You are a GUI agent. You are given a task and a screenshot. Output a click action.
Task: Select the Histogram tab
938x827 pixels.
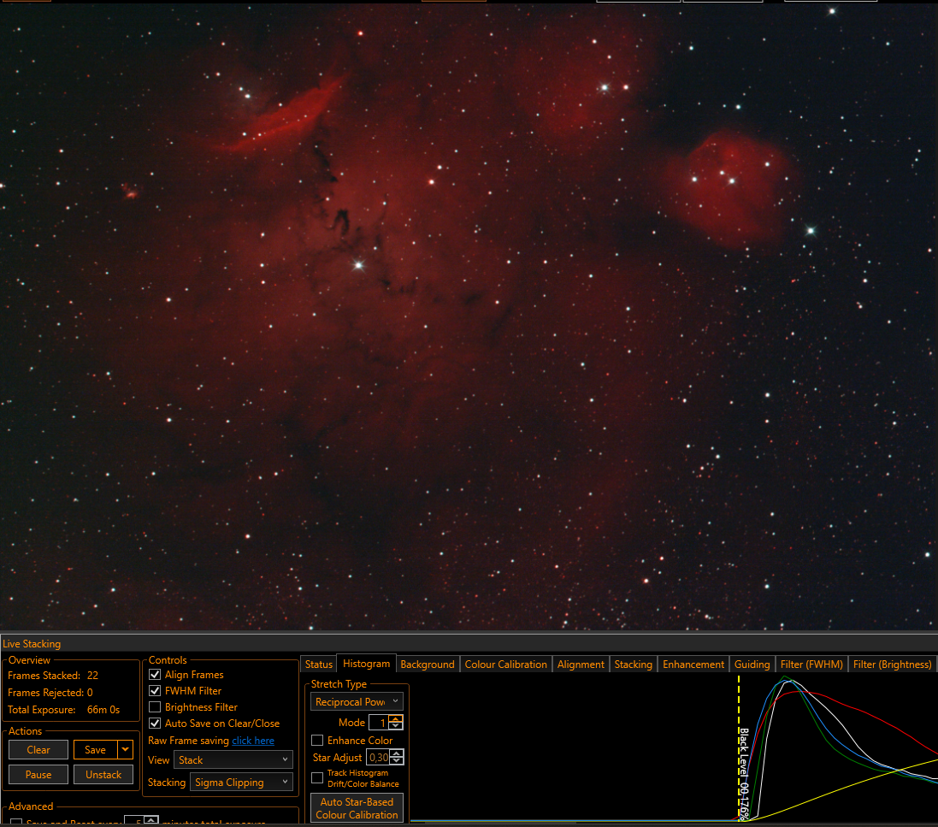(x=366, y=664)
